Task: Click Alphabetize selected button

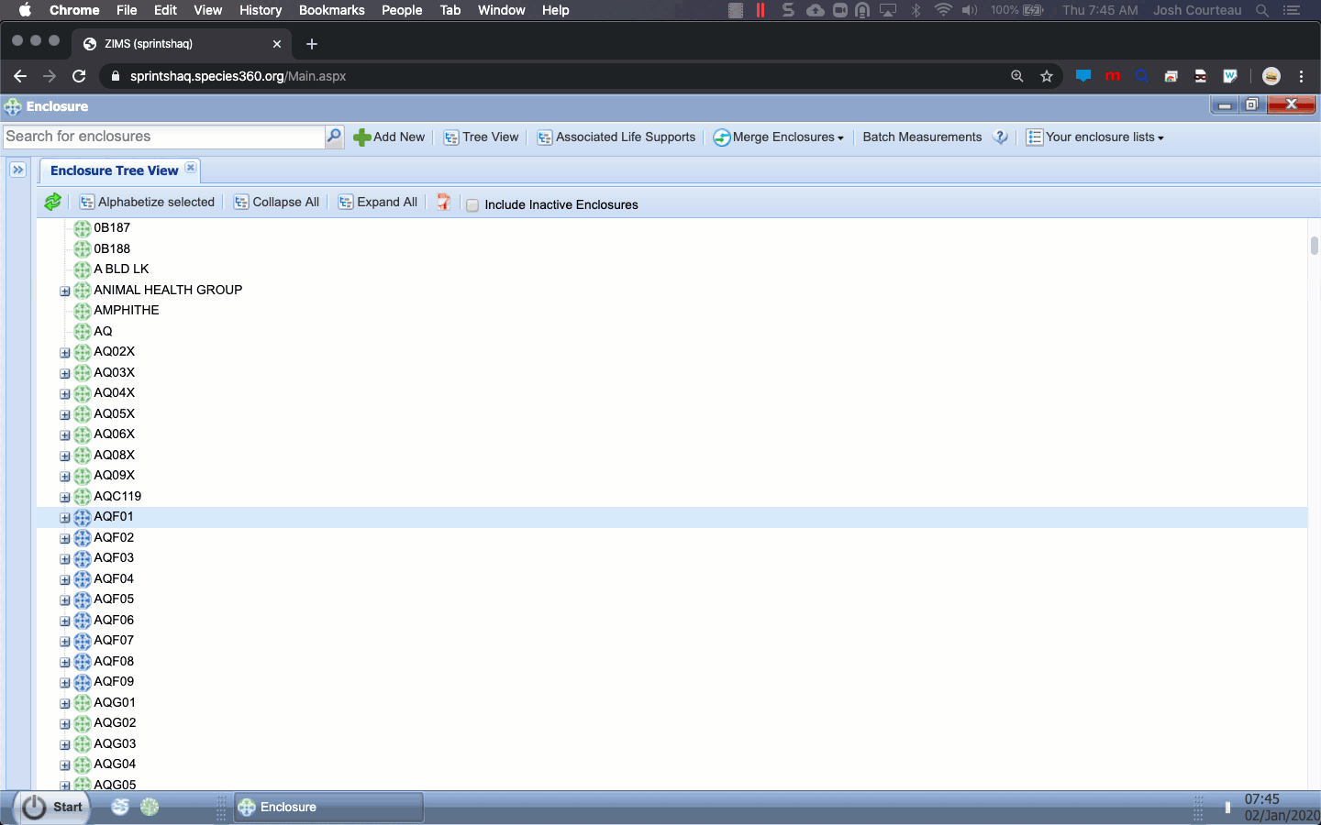Action: (147, 202)
